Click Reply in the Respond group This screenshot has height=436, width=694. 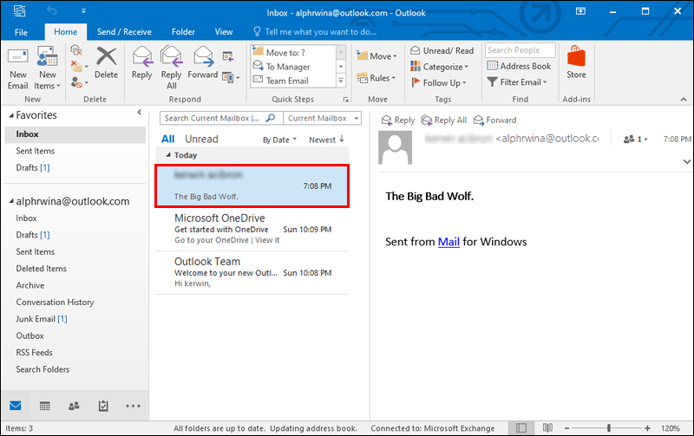pos(141,63)
